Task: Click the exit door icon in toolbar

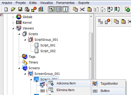Action: (x=41, y=9)
